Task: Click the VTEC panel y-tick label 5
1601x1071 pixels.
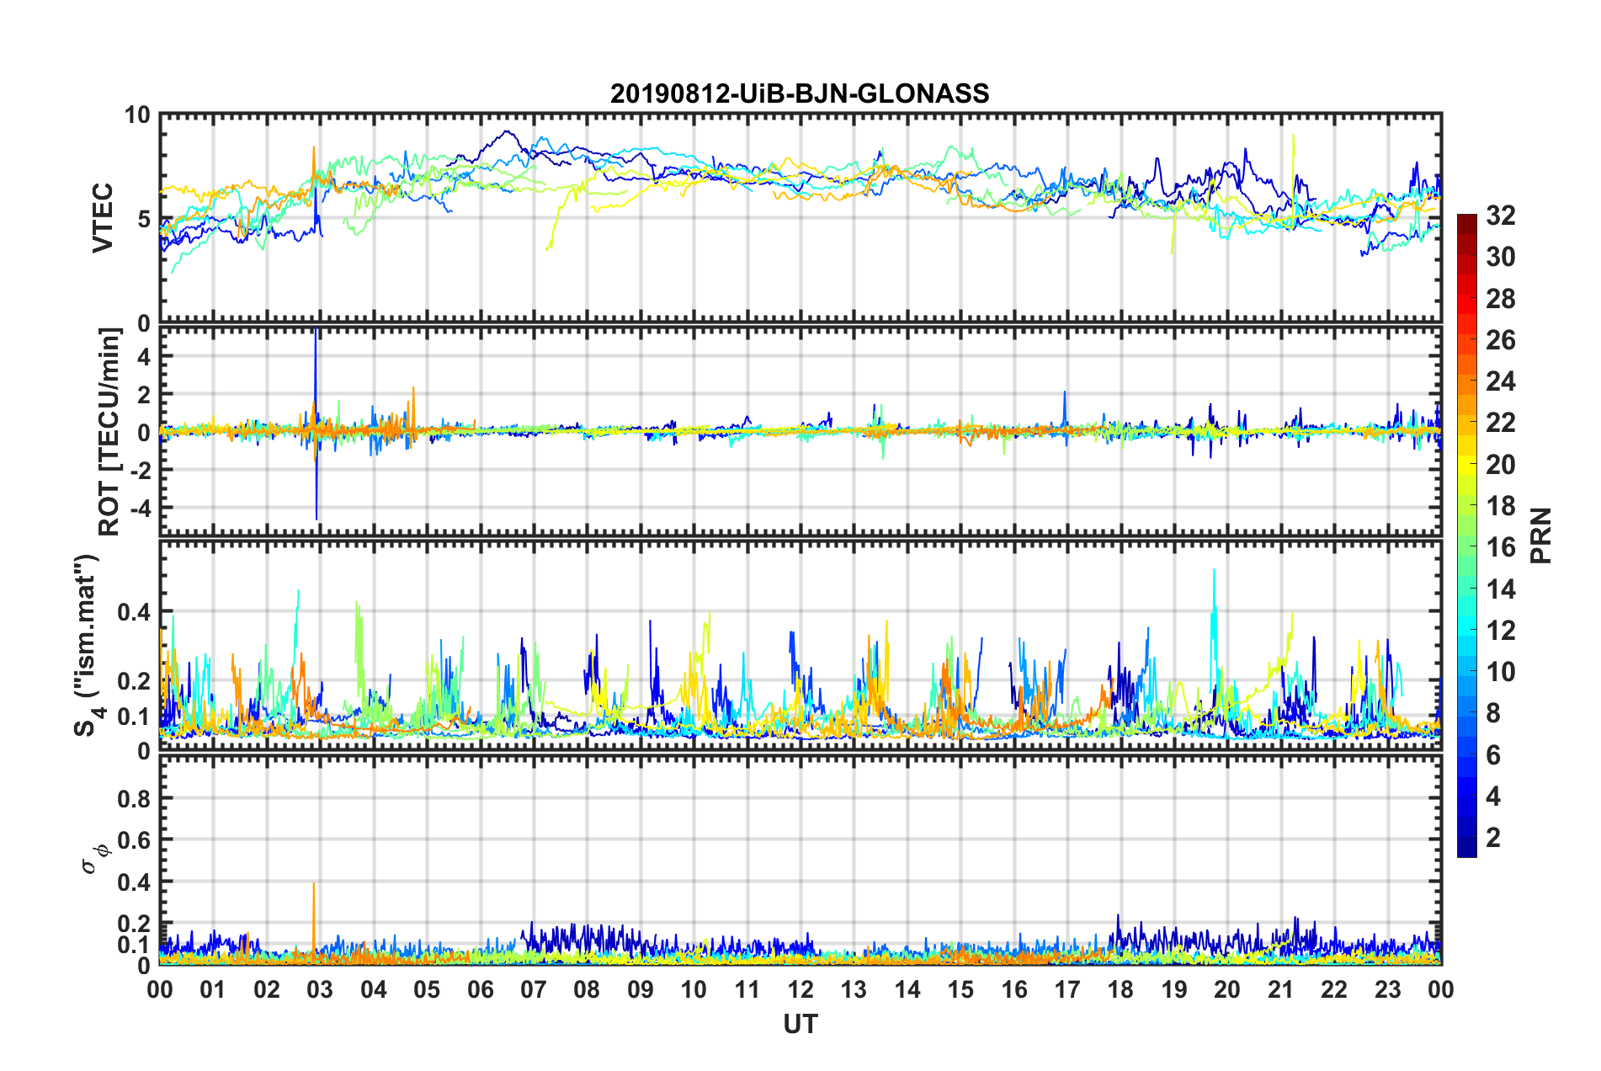Action: (x=144, y=219)
